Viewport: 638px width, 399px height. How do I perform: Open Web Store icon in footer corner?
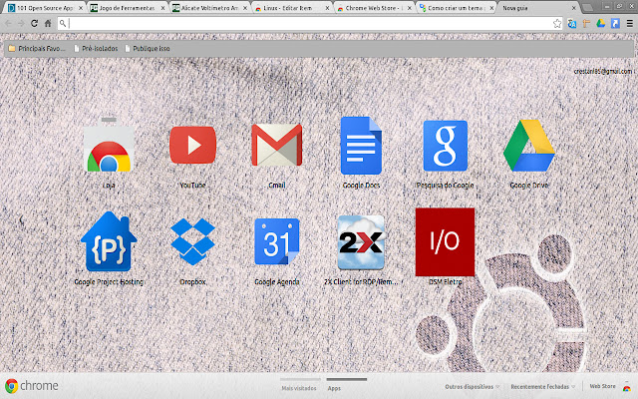pyautogui.click(x=627, y=387)
